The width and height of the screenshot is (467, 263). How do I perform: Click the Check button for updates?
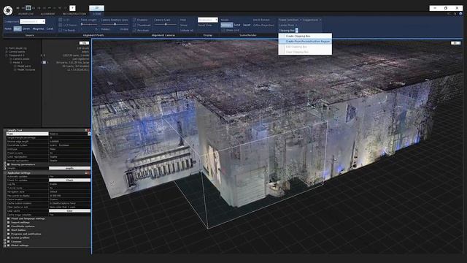[x=69, y=180]
